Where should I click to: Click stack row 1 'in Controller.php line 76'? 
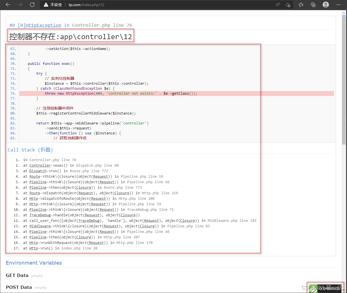pos(50,160)
